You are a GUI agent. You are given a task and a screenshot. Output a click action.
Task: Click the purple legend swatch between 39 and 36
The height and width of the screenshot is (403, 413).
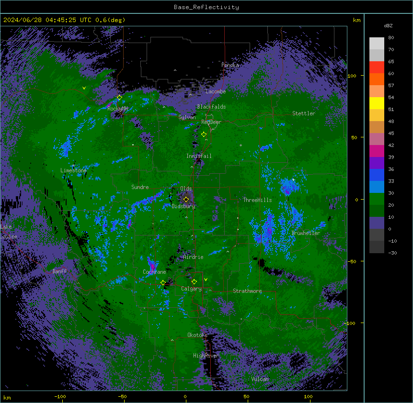[377, 163]
